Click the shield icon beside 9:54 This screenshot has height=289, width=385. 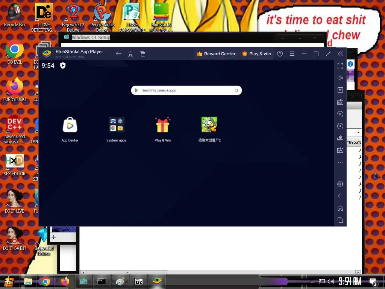[x=63, y=65]
